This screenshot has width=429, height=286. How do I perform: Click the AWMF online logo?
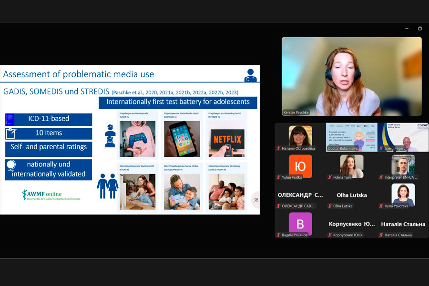pos(51,195)
